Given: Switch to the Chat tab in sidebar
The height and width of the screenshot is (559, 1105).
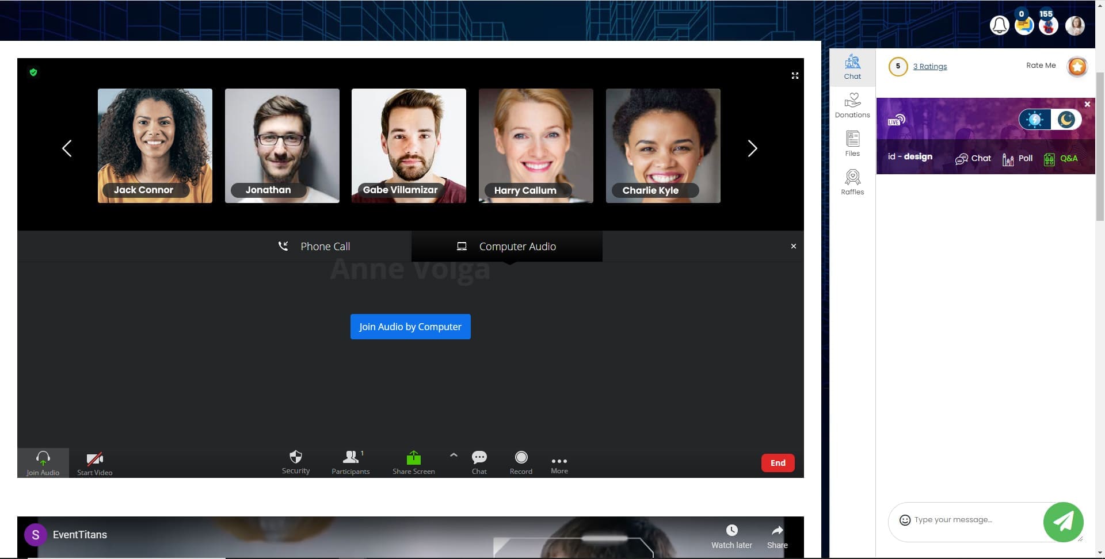Looking at the screenshot, I should click(x=852, y=67).
